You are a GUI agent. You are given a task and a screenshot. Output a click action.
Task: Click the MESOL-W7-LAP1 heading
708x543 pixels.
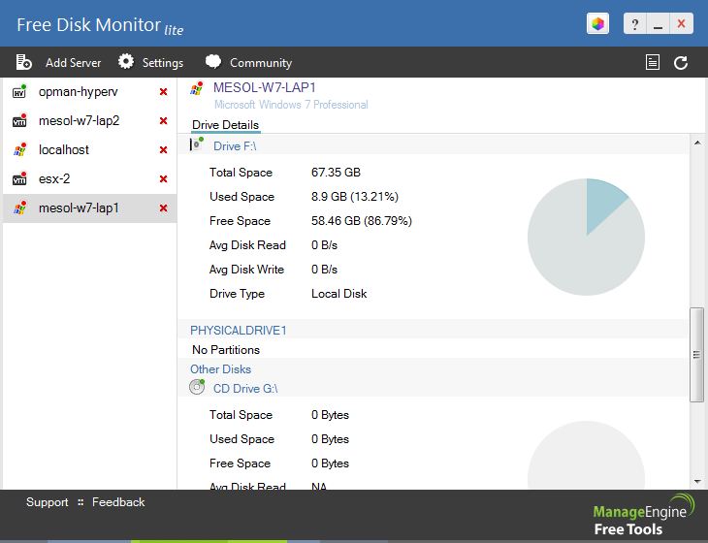coord(265,87)
